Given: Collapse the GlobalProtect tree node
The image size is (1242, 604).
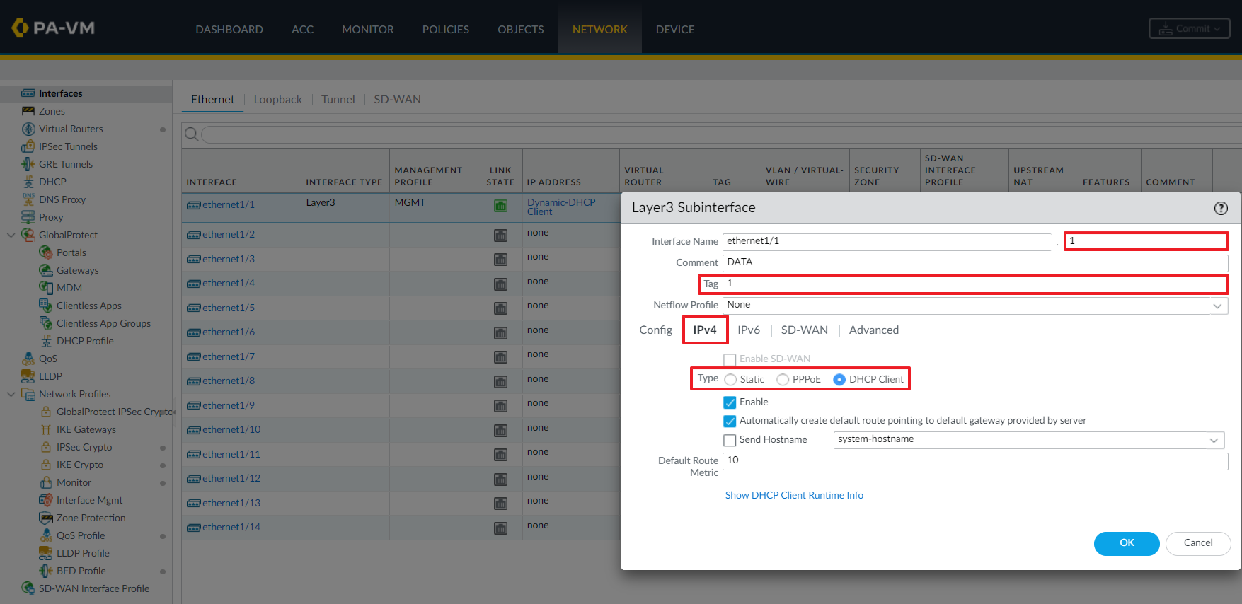Looking at the screenshot, I should pyautogui.click(x=11, y=235).
